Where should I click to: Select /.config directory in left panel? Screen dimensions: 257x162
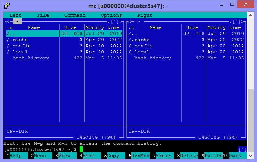click(19, 46)
